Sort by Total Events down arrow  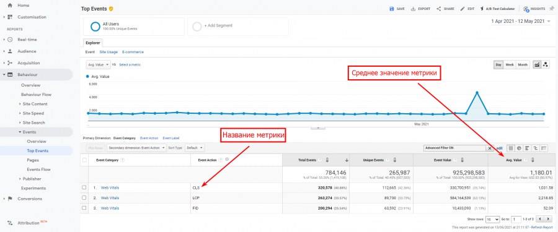[x=346, y=160]
